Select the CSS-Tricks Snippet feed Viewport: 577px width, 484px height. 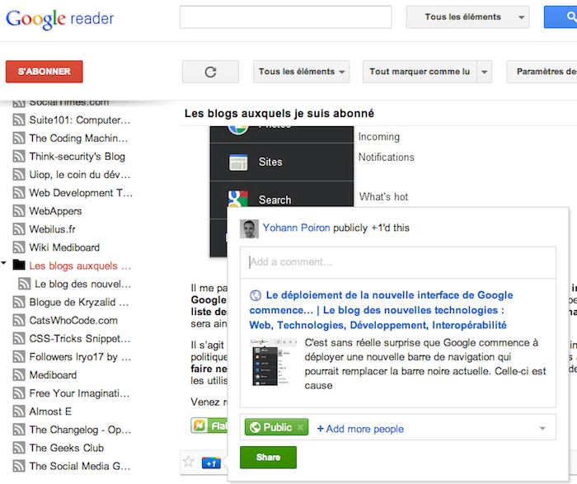pyautogui.click(x=79, y=339)
